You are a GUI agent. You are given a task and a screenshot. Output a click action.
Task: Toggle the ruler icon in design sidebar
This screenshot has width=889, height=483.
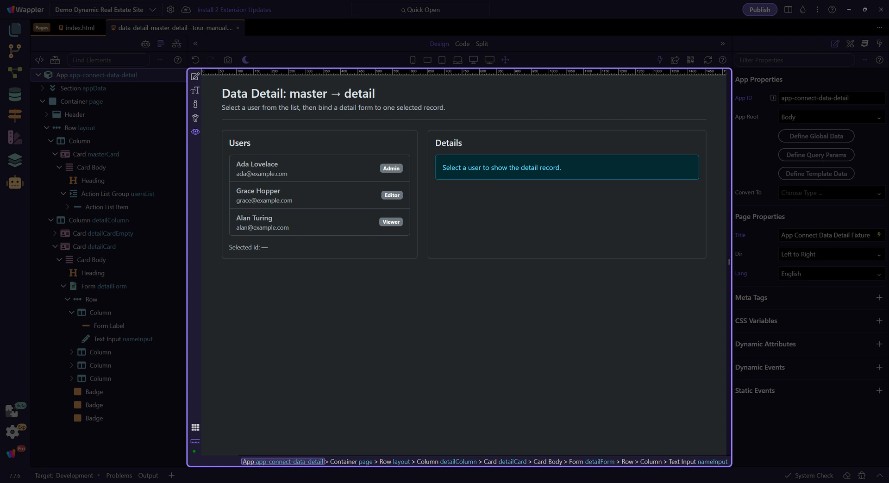pos(195,441)
